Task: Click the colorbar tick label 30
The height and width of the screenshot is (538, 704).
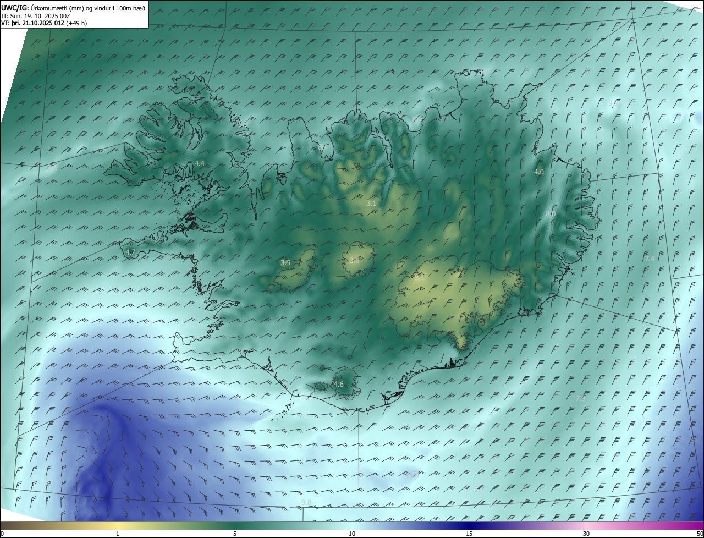Action: tap(586, 534)
